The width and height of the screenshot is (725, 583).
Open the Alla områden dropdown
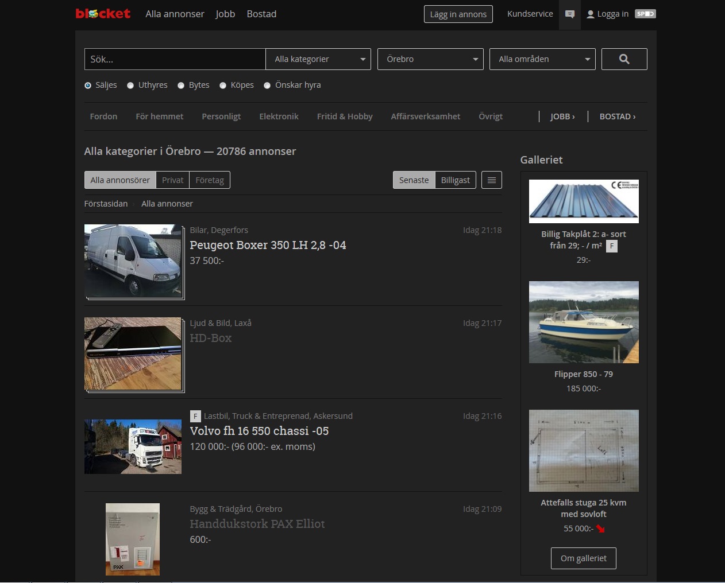(x=542, y=59)
